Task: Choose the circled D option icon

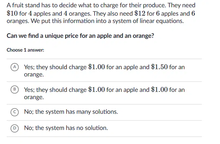Action: click(x=15, y=128)
